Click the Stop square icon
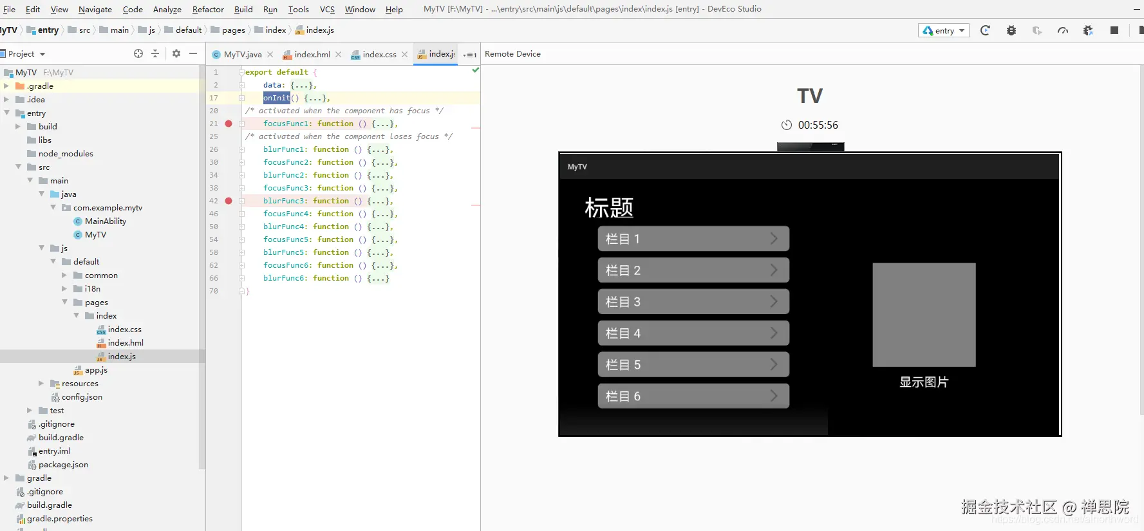The height and width of the screenshot is (531, 1144). [x=1114, y=30]
